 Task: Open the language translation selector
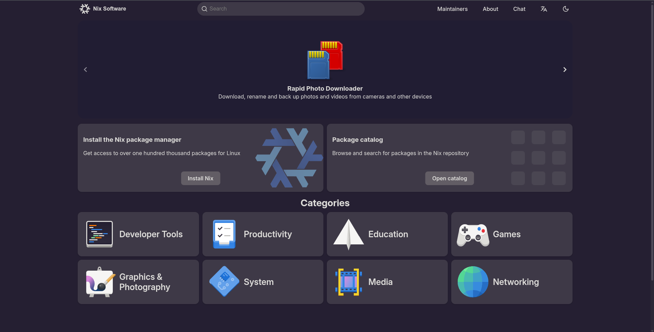(x=544, y=9)
